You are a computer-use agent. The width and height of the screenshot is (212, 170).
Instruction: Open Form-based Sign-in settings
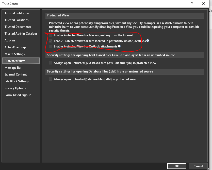21,95
